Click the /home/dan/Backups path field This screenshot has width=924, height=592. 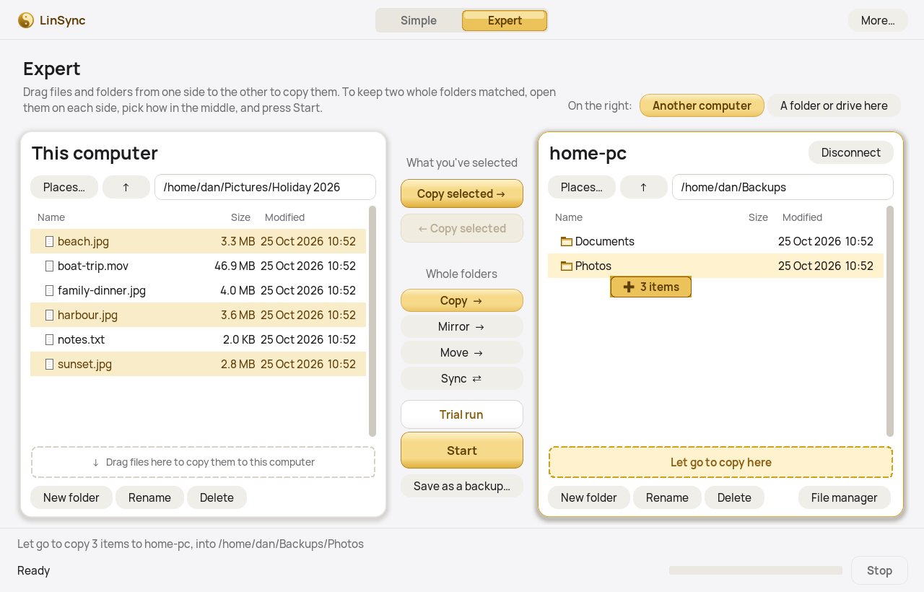point(783,187)
